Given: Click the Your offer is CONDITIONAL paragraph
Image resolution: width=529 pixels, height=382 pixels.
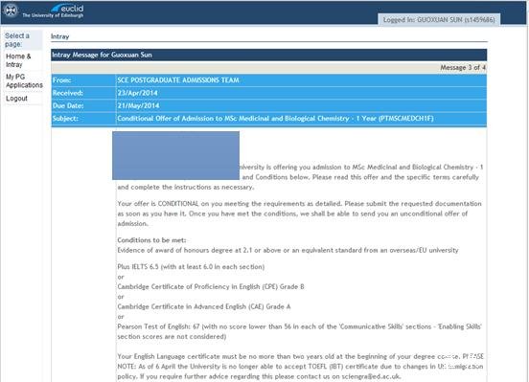Looking at the screenshot, I should [300, 213].
